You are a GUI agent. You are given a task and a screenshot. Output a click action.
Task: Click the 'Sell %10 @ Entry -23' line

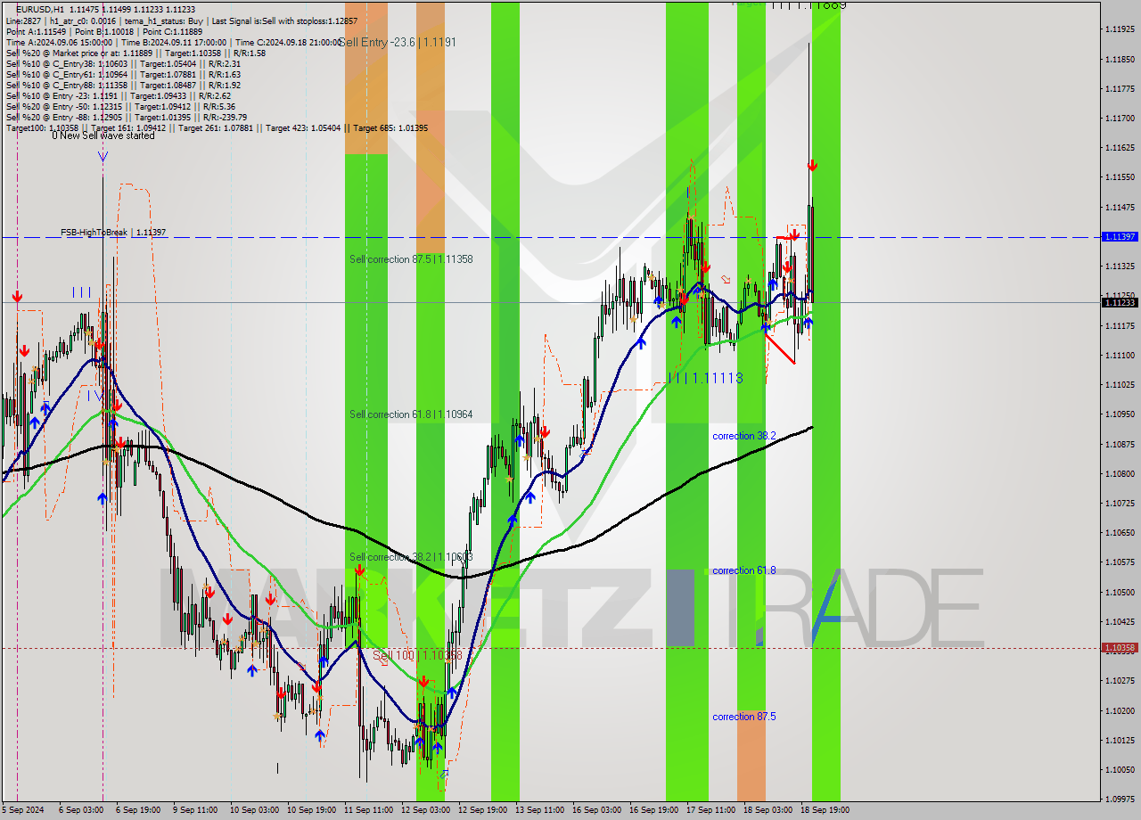tap(119, 95)
